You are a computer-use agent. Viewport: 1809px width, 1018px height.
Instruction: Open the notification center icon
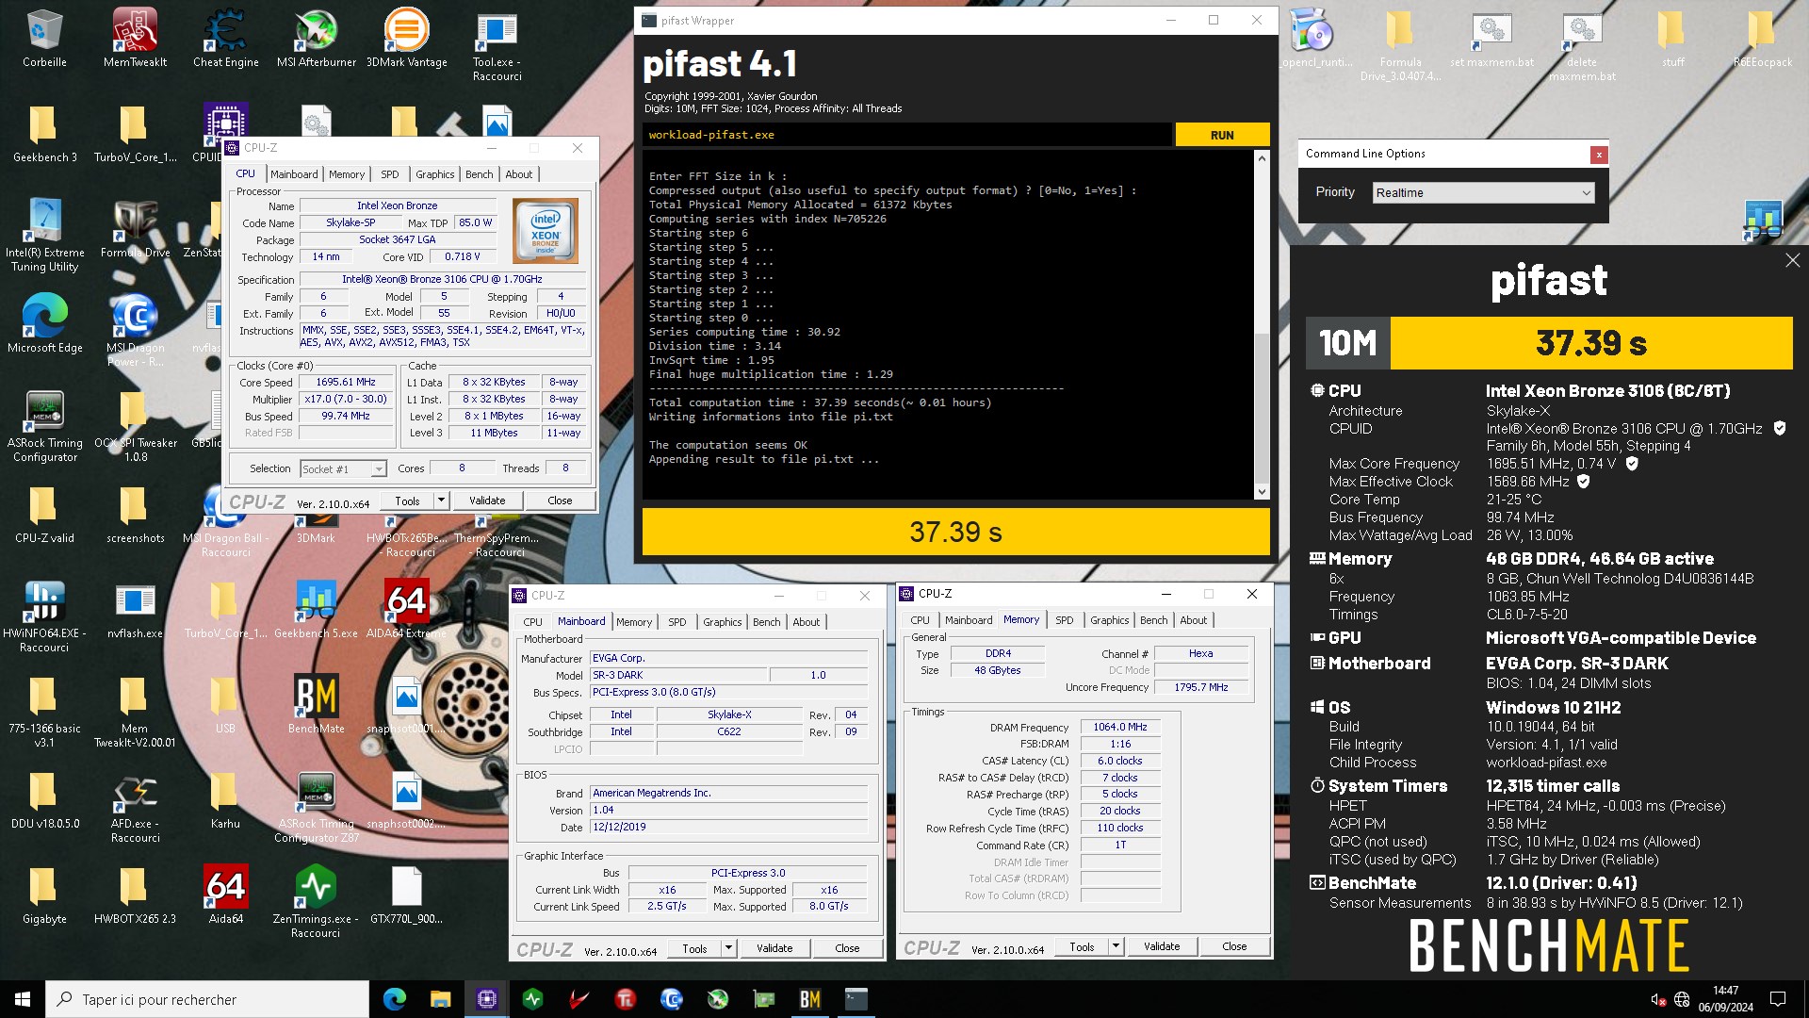point(1778,999)
